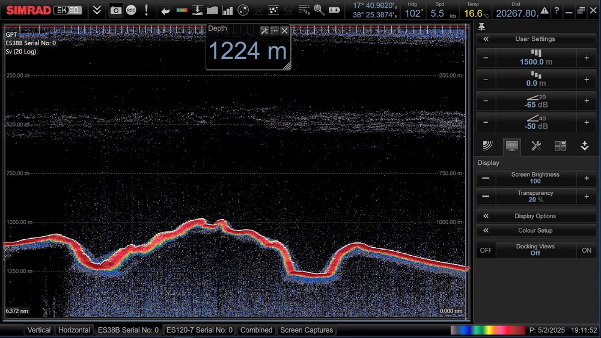Click the magnifying glass zoom icon
Image resolution: width=601 pixels, height=338 pixels.
coord(319,10)
